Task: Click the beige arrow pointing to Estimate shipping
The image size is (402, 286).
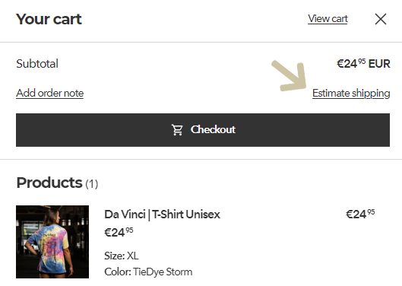Action: 290,76
